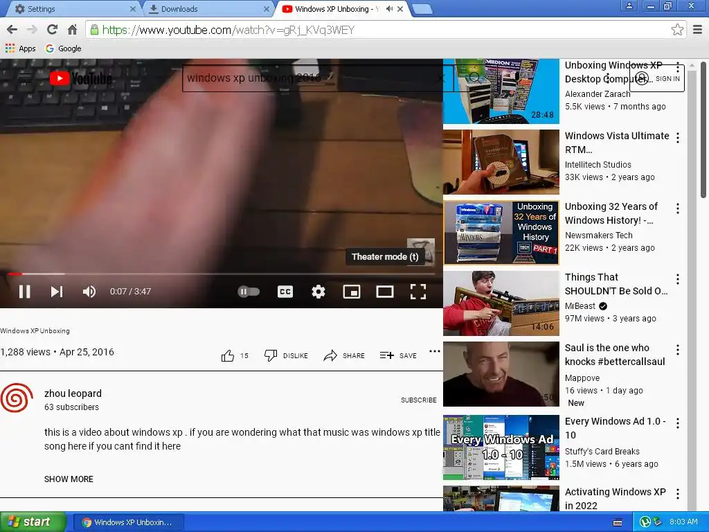Viewport: 709px width, 532px height.
Task: Enable miniplayer mode
Action: [x=351, y=292]
